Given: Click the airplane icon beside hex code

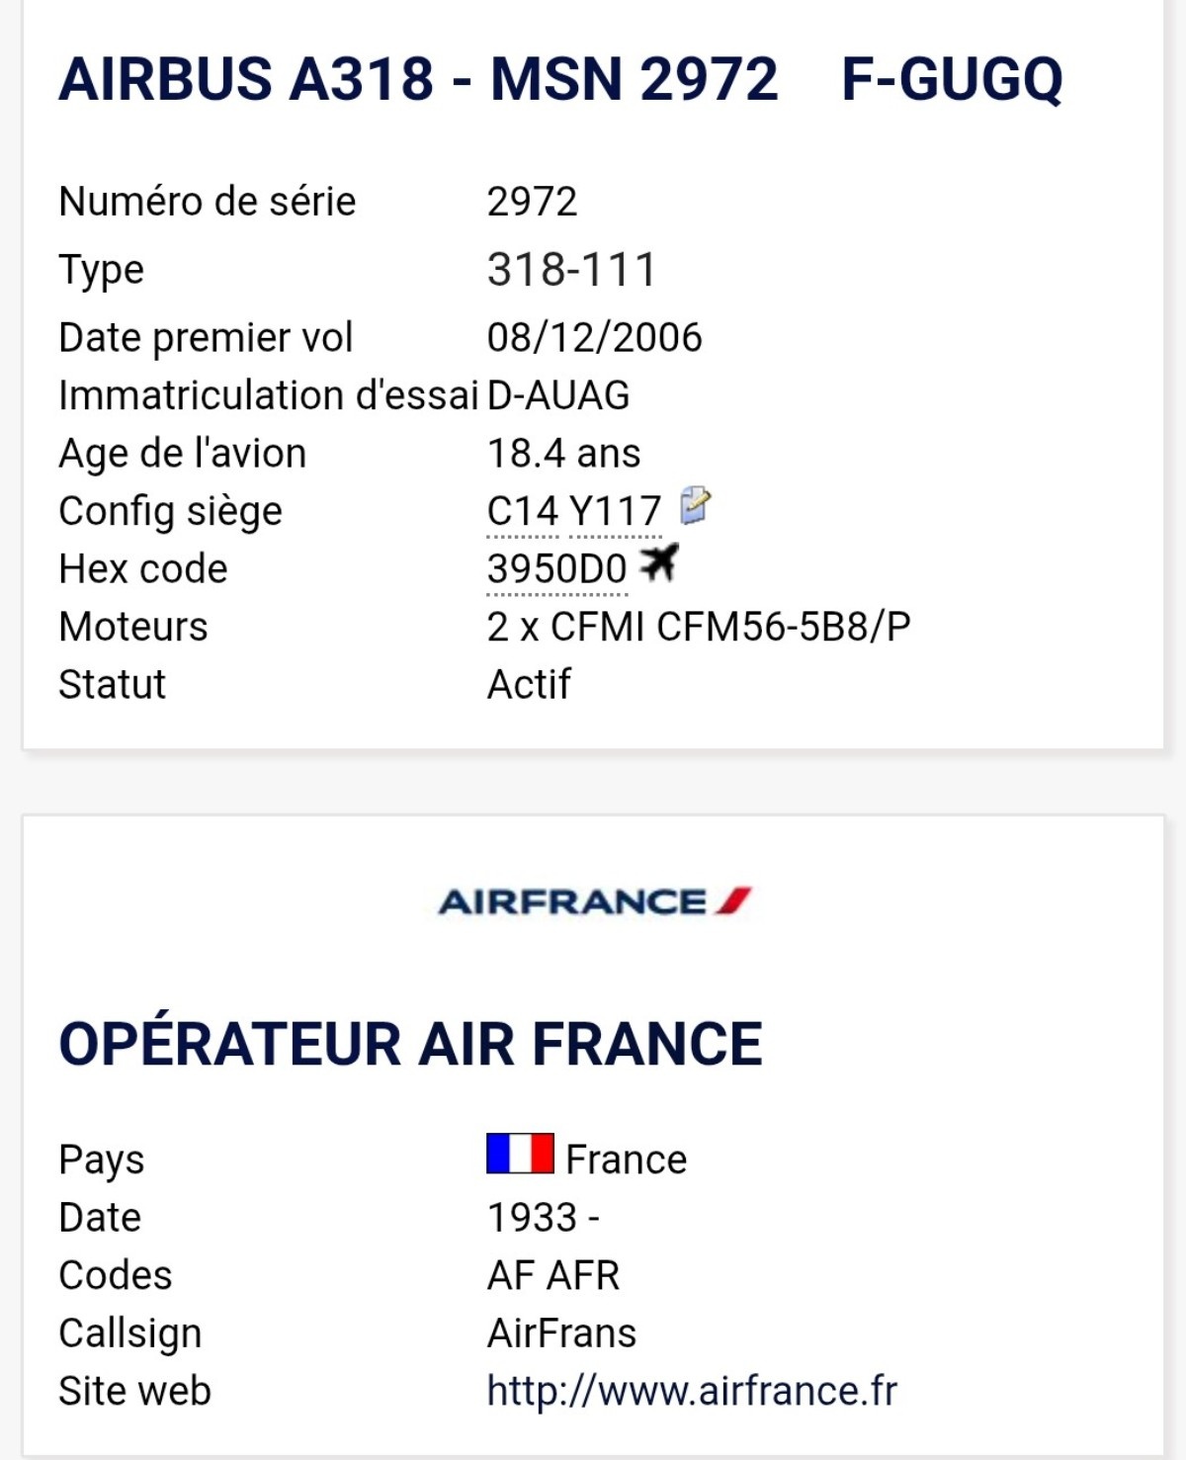Looking at the screenshot, I should point(659,562).
